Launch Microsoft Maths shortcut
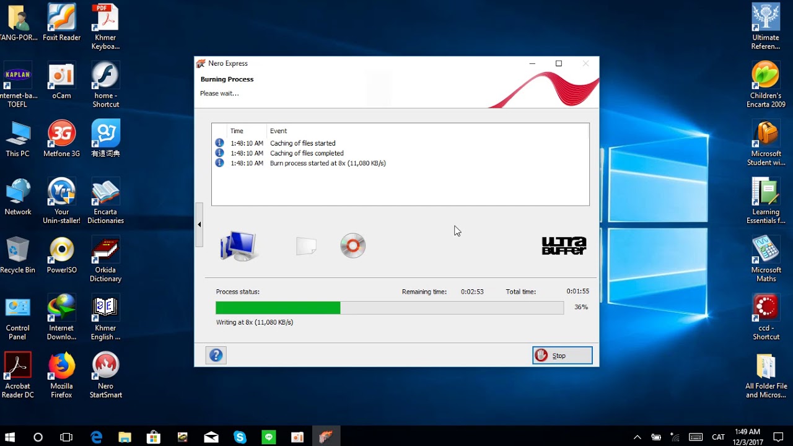 766,260
